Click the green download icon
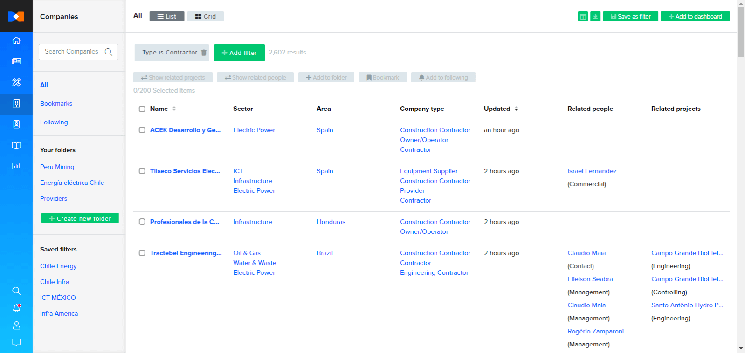Screen dimensions: 745x353 (x=595, y=16)
